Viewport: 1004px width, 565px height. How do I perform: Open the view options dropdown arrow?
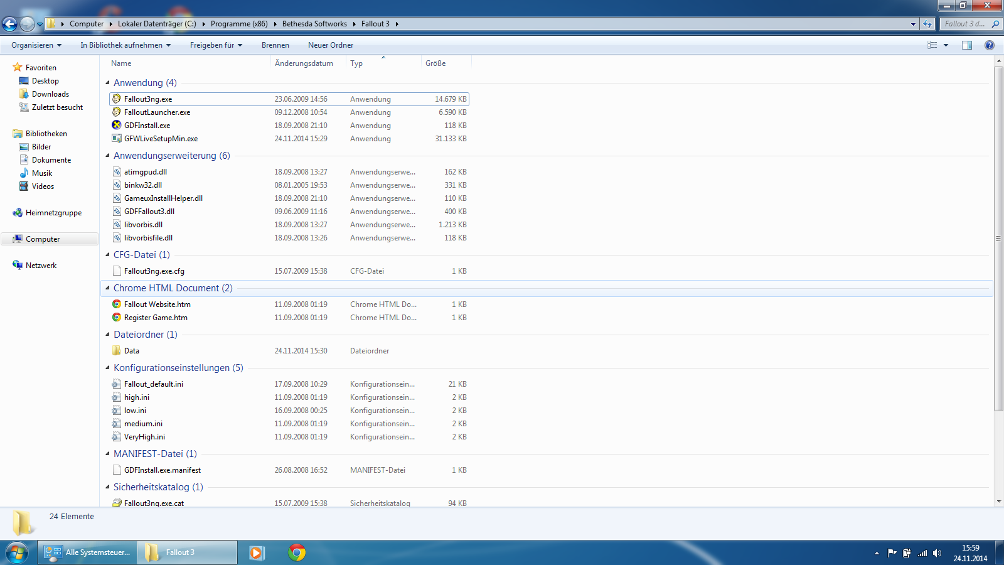(x=946, y=45)
